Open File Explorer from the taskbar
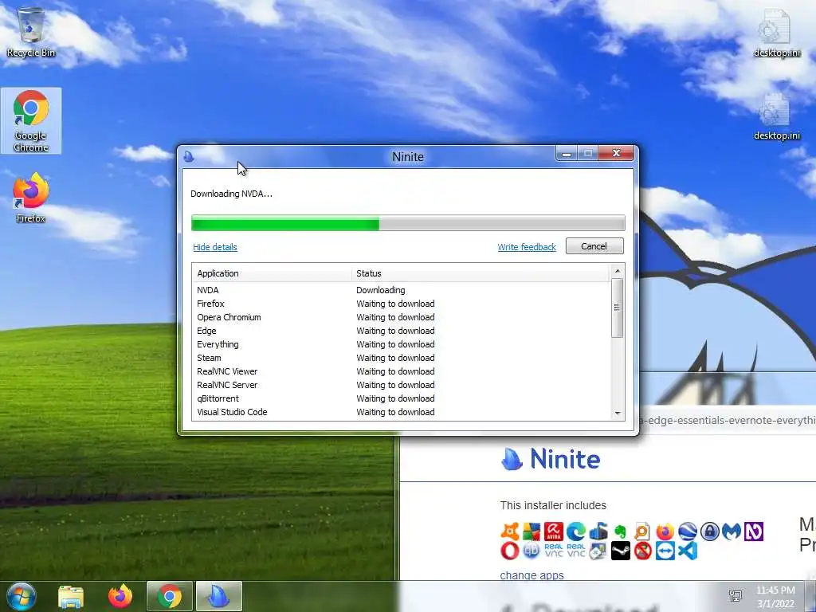Screen dimensions: 816x612 [x=71, y=596]
